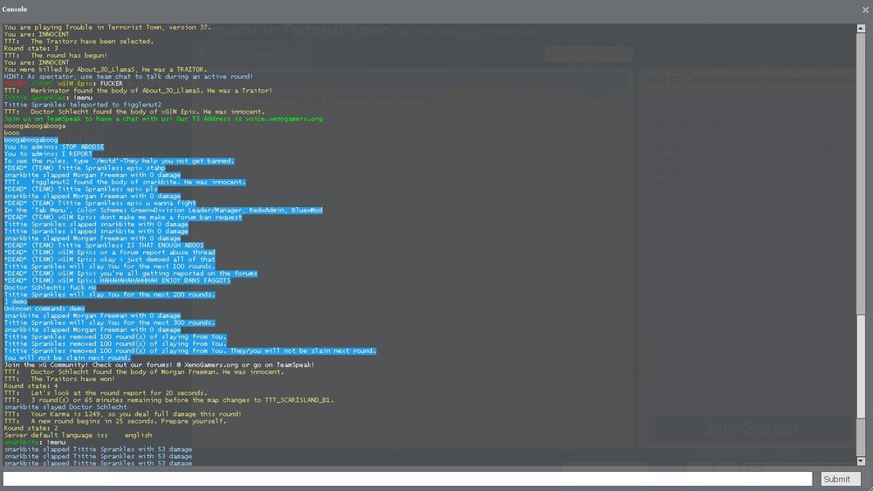Click the "To see the rules, type '/motd'" line
Viewport: 873px width, 491px height.
(x=119, y=161)
